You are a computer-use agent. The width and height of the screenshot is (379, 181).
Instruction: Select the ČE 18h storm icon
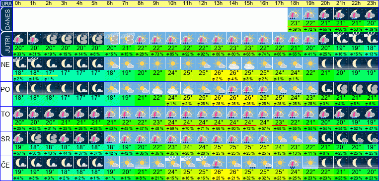[x=295, y=163]
